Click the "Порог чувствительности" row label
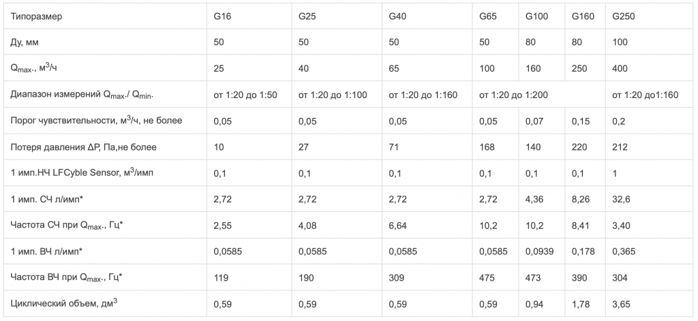The image size is (698, 321). 96,121
